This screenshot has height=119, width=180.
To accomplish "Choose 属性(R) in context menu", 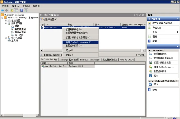I will (80, 50).
